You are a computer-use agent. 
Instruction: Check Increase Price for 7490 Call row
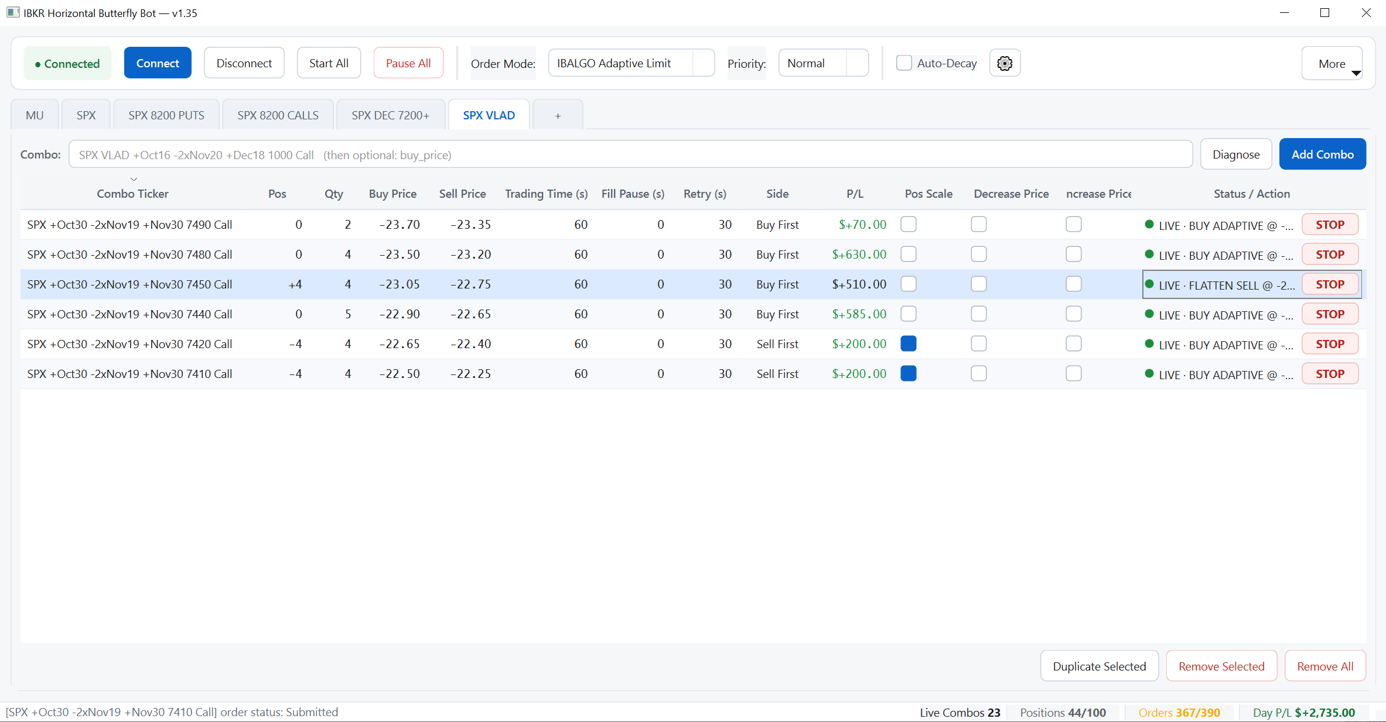coord(1074,224)
